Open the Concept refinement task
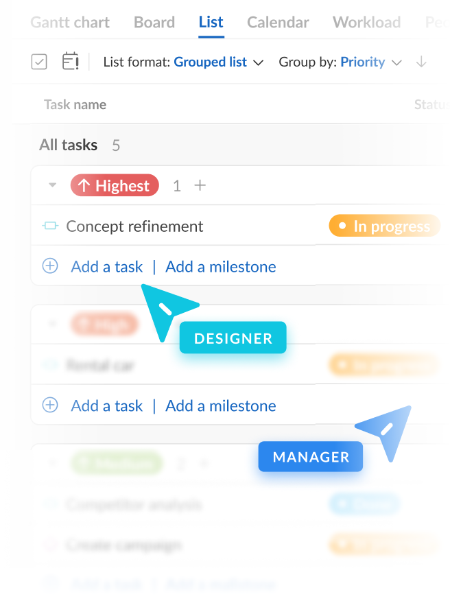Screen dimensions: 450x601 (134, 226)
